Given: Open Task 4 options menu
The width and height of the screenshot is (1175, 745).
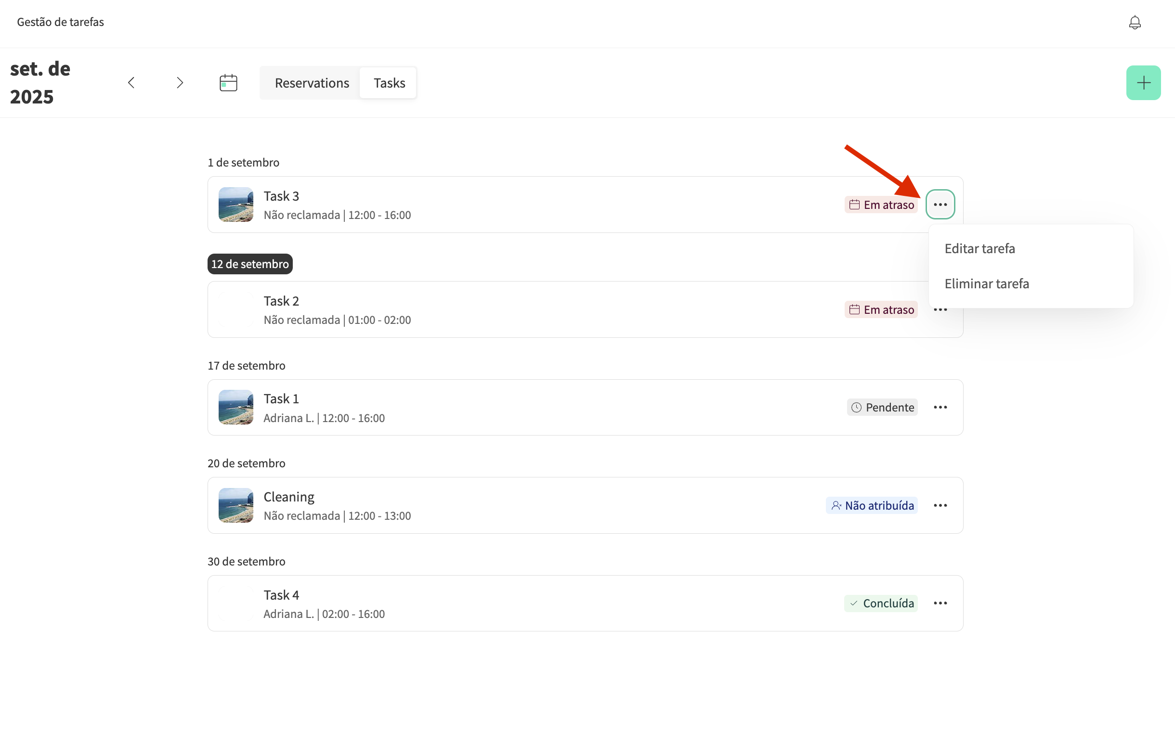Looking at the screenshot, I should (x=940, y=604).
